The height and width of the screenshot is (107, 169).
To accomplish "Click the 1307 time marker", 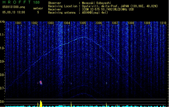I will (115, 23).
